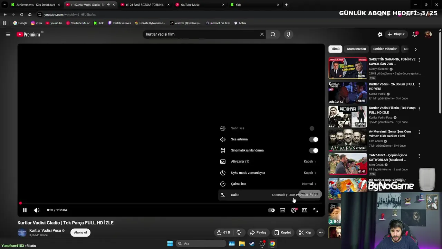Click video progress bar scrubber
This screenshot has height=249, width=442.
[x=20, y=203]
